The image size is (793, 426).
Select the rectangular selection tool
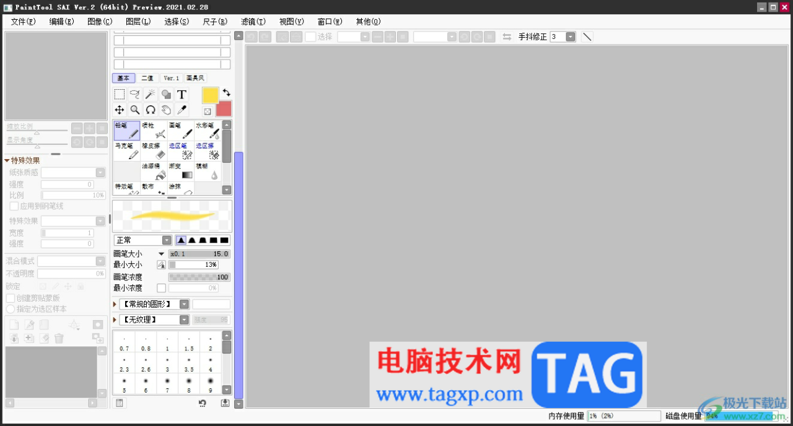(120, 94)
